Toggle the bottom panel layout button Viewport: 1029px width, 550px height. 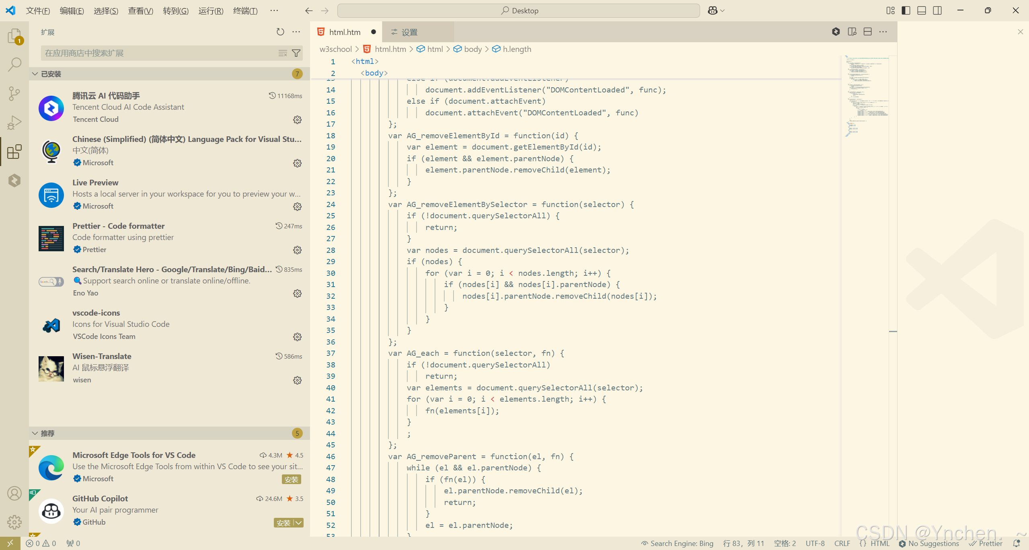(x=922, y=10)
